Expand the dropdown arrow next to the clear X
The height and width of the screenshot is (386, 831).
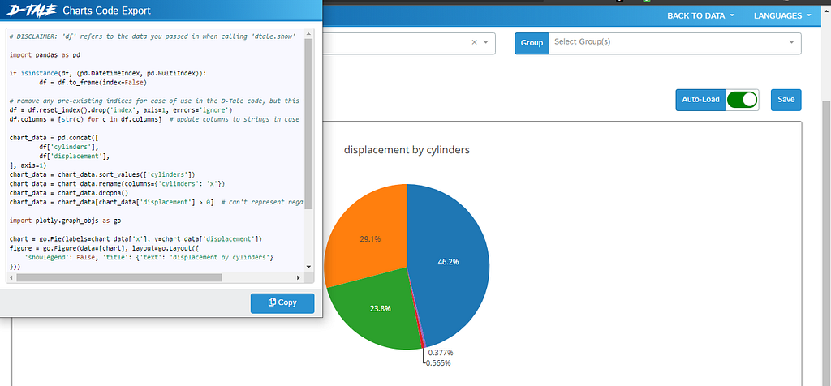click(x=486, y=42)
